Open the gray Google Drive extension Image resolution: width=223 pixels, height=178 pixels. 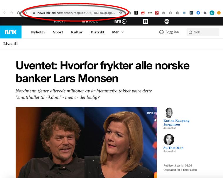(177, 13)
